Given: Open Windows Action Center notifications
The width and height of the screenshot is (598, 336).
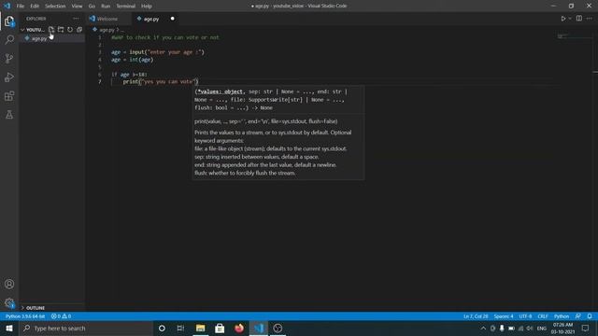Looking at the screenshot, I should tap(586, 328).
